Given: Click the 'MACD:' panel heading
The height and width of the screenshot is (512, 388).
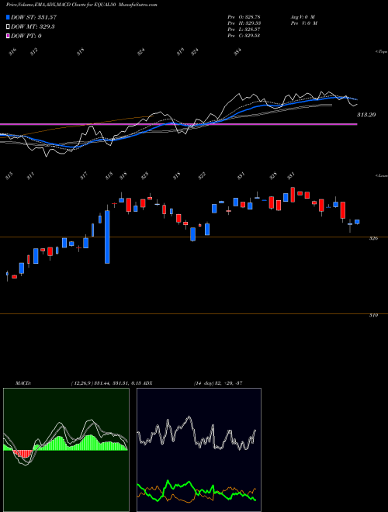Looking at the screenshot, I should [23, 383].
